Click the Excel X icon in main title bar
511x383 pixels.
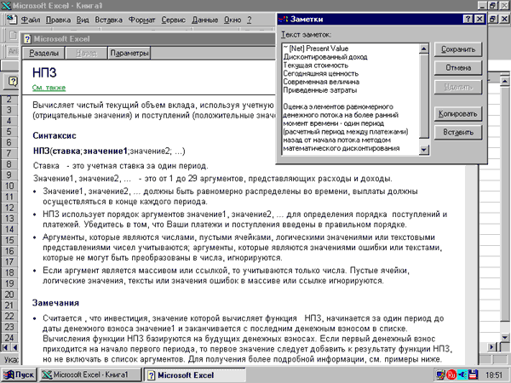coord(6,6)
